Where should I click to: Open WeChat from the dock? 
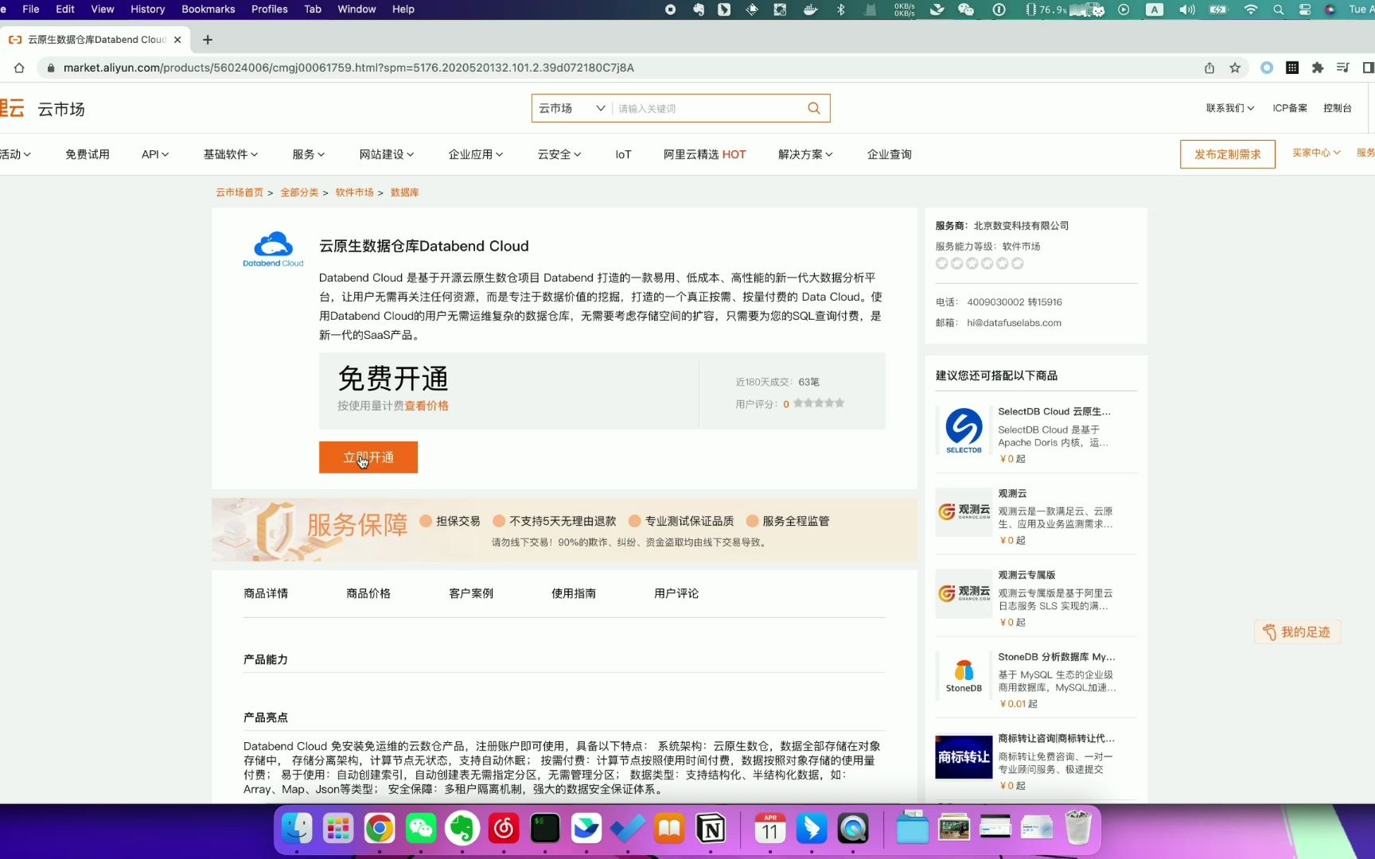click(x=421, y=829)
